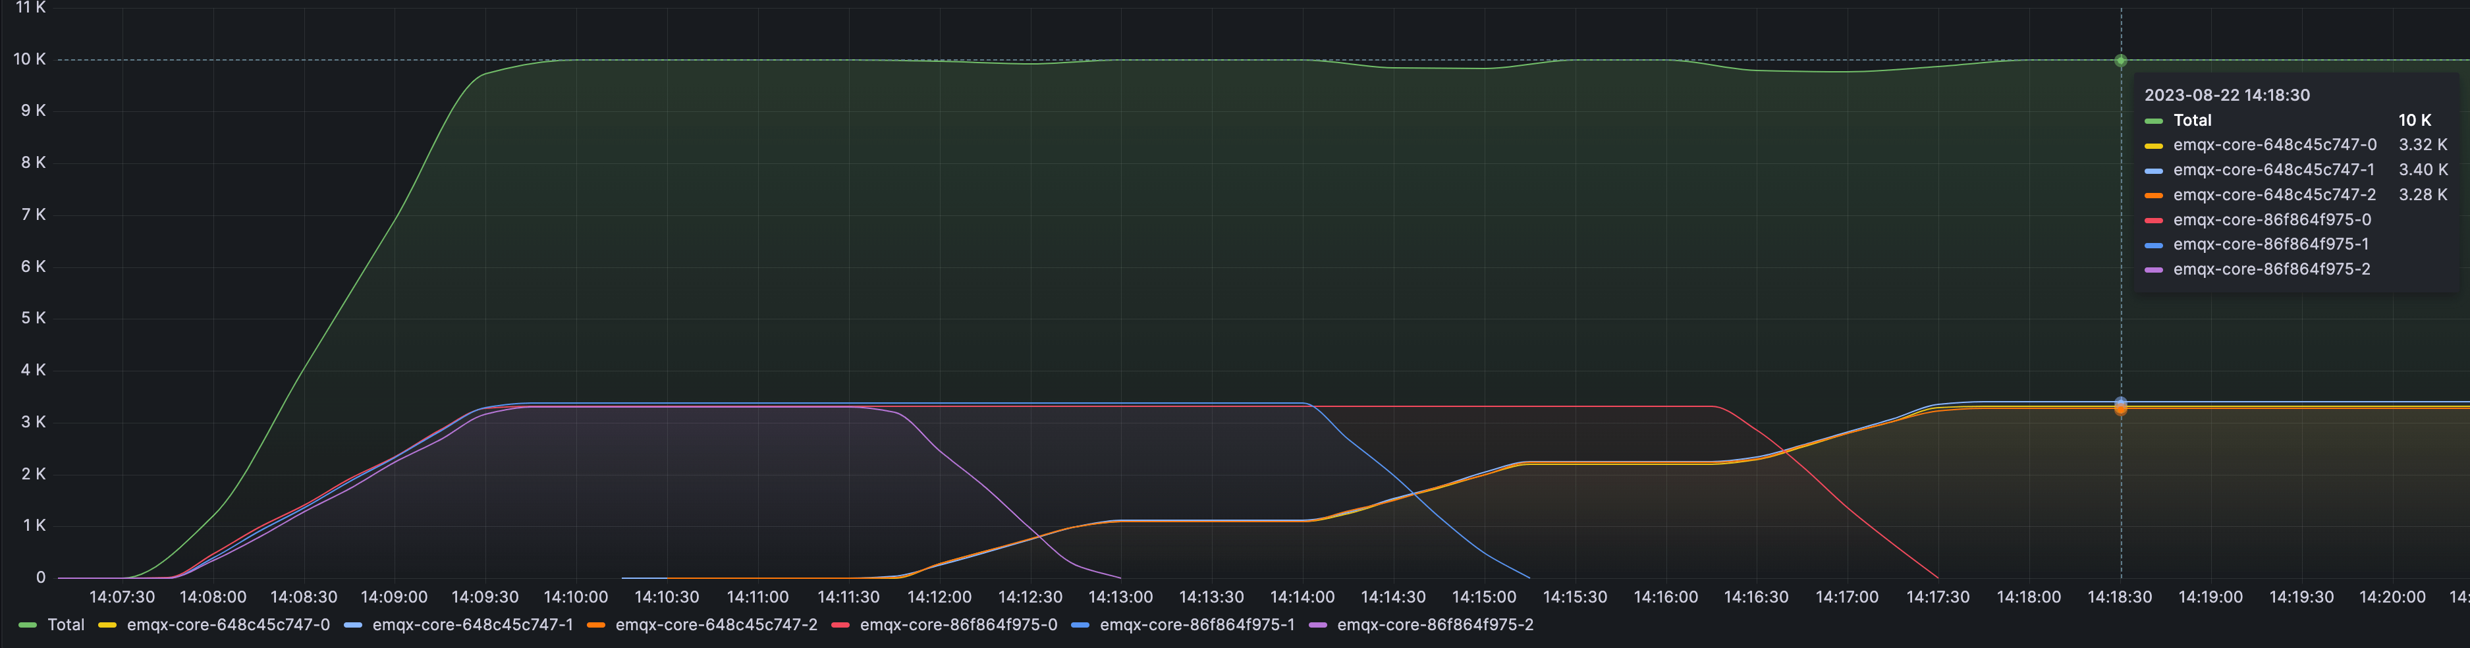The height and width of the screenshot is (648, 2470).
Task: Click the green hover point on Total line
Action: [2120, 61]
